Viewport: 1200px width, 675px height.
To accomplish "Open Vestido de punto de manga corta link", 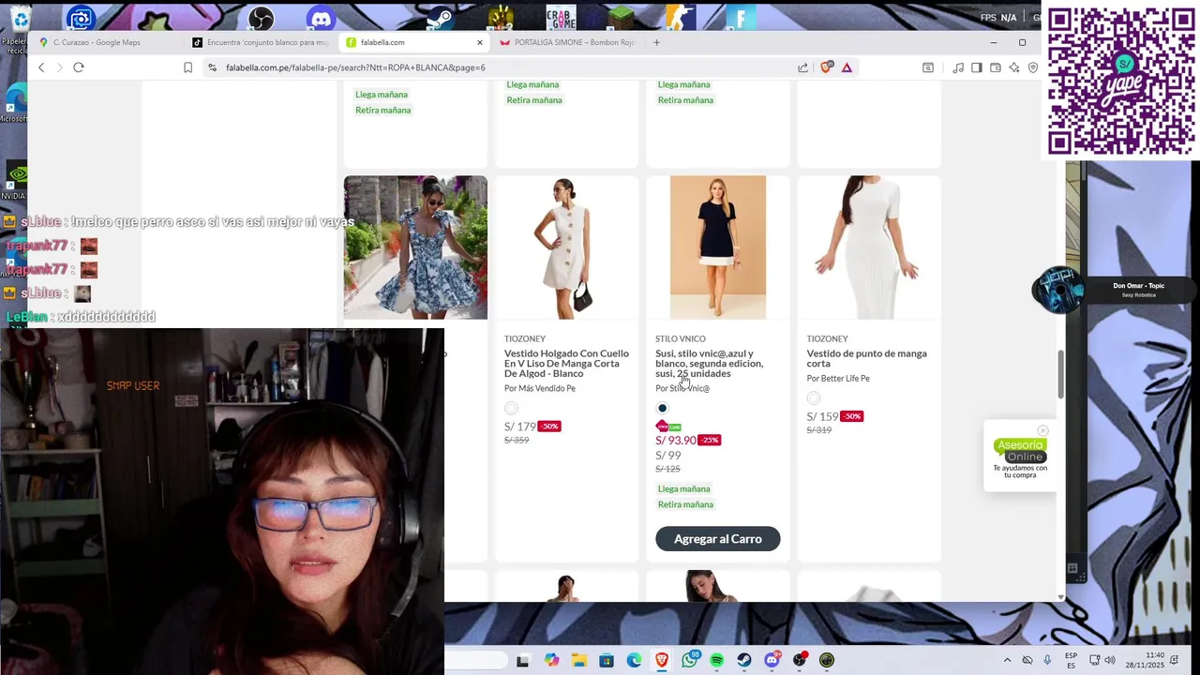I will click(866, 358).
